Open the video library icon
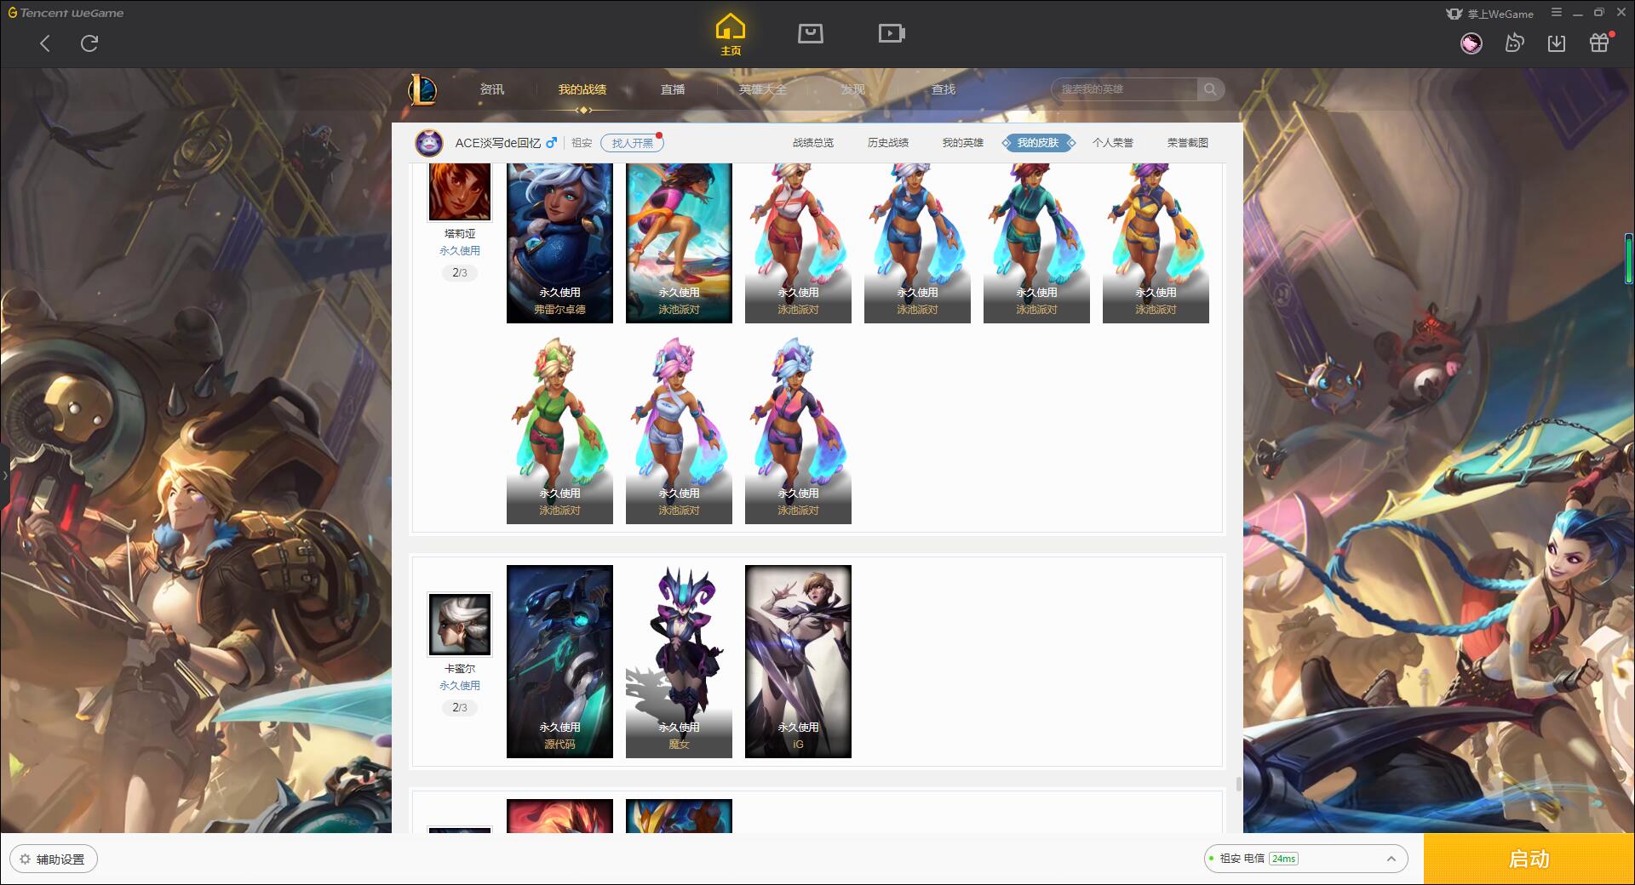Viewport: 1635px width, 885px height. tap(892, 34)
